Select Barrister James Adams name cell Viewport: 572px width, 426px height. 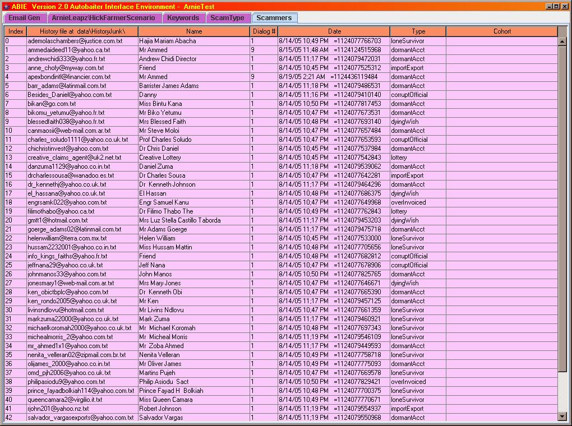[x=194, y=86]
